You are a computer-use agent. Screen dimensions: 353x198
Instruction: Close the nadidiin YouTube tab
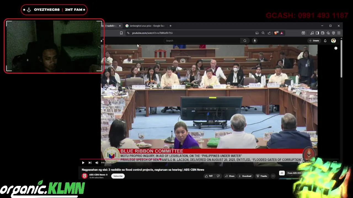(120, 26)
